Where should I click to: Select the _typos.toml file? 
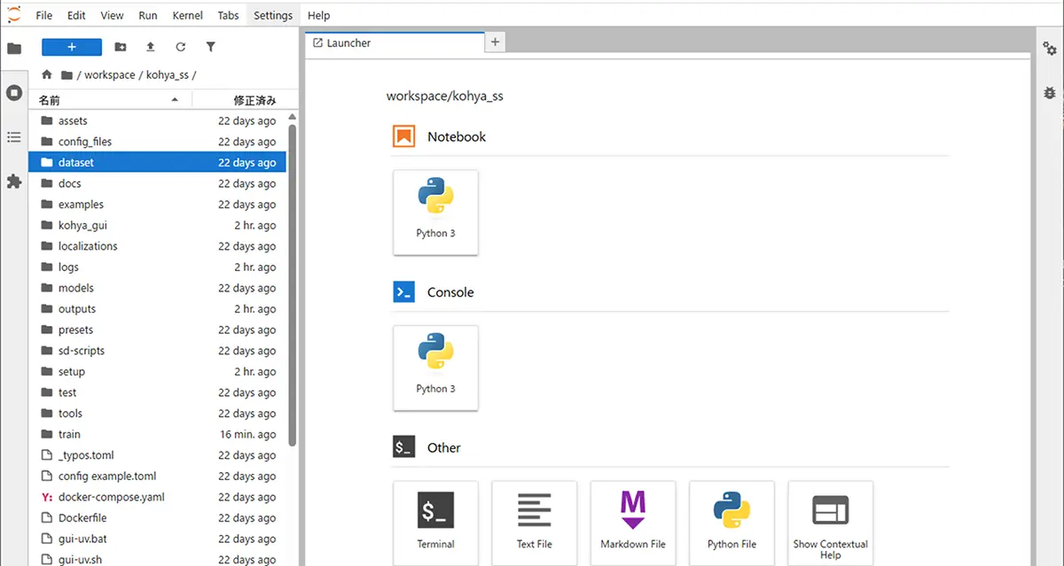pyautogui.click(x=159, y=455)
